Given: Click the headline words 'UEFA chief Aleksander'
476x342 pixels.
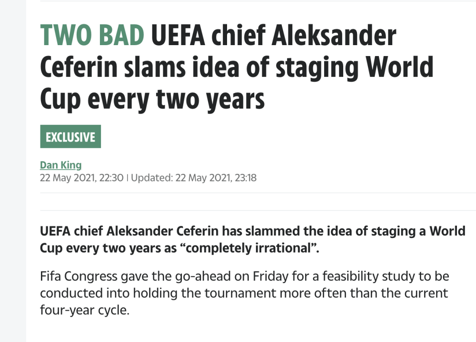Looking at the screenshot, I should point(274,35).
